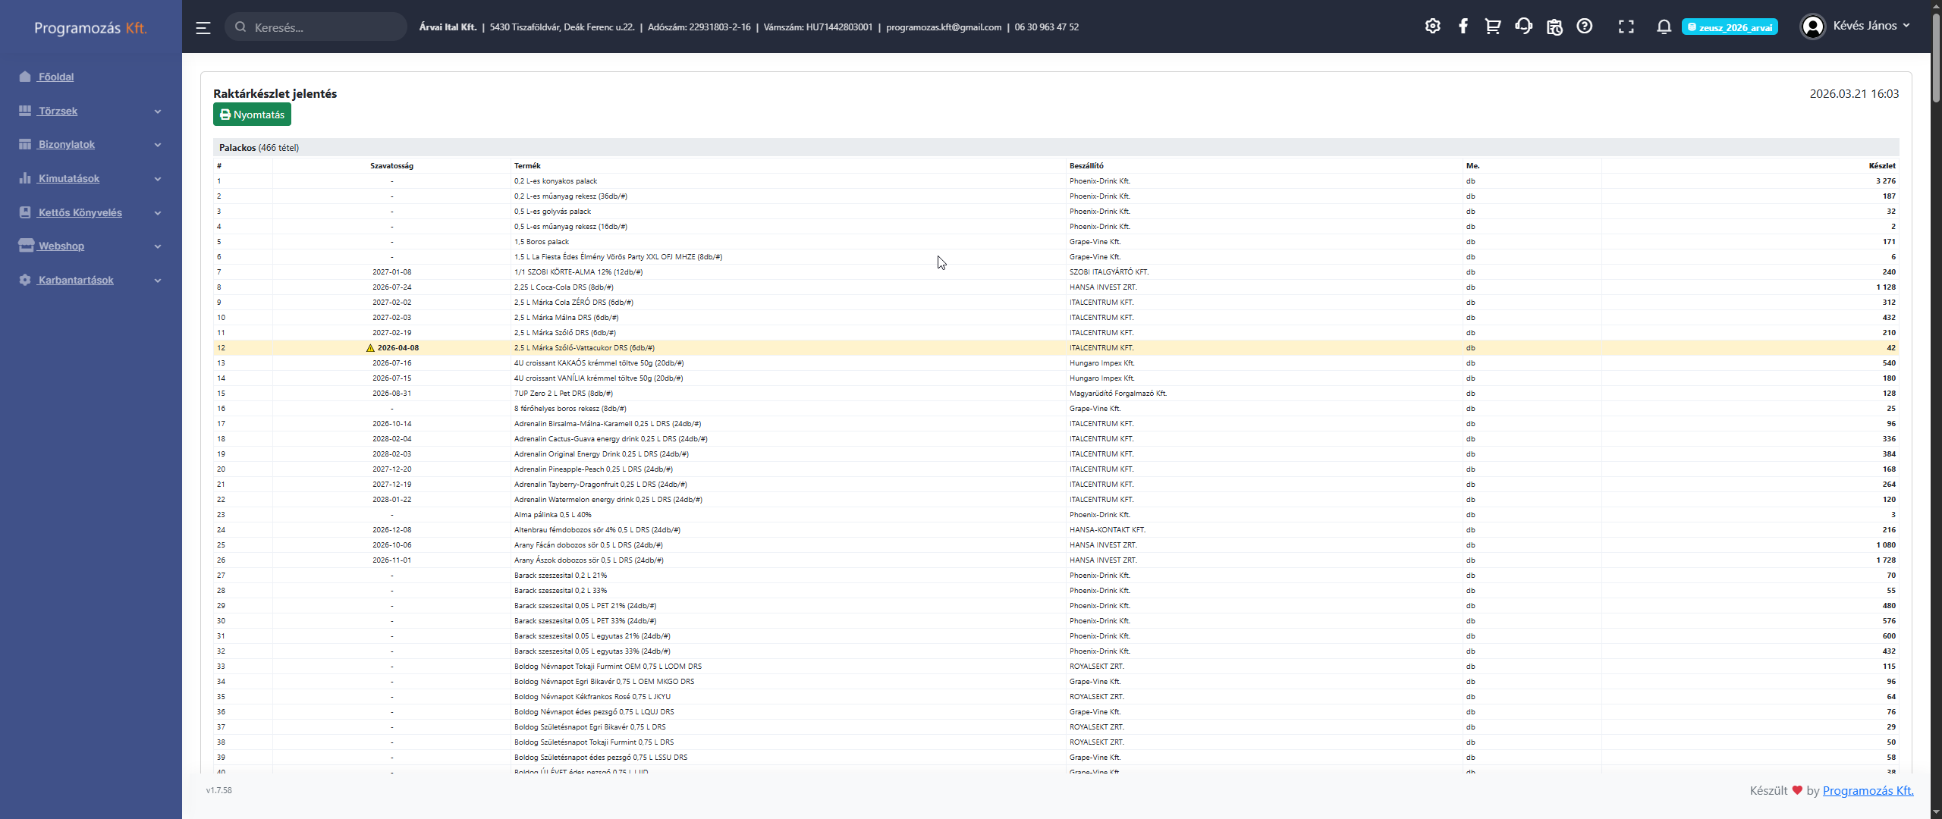The width and height of the screenshot is (1942, 819).
Task: Click the headset support icon
Action: tap(1523, 27)
